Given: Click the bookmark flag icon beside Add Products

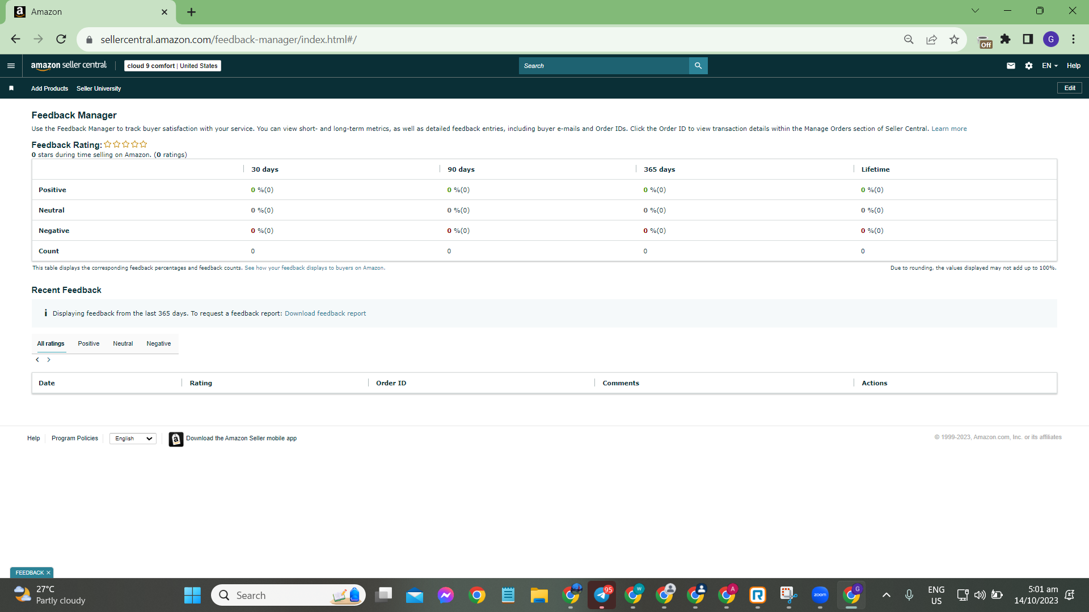Looking at the screenshot, I should tap(11, 88).
